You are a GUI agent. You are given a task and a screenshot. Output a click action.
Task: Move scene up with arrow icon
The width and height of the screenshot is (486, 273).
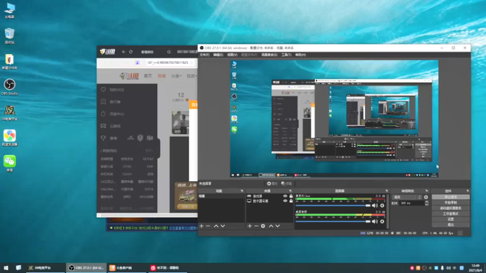pos(216,226)
